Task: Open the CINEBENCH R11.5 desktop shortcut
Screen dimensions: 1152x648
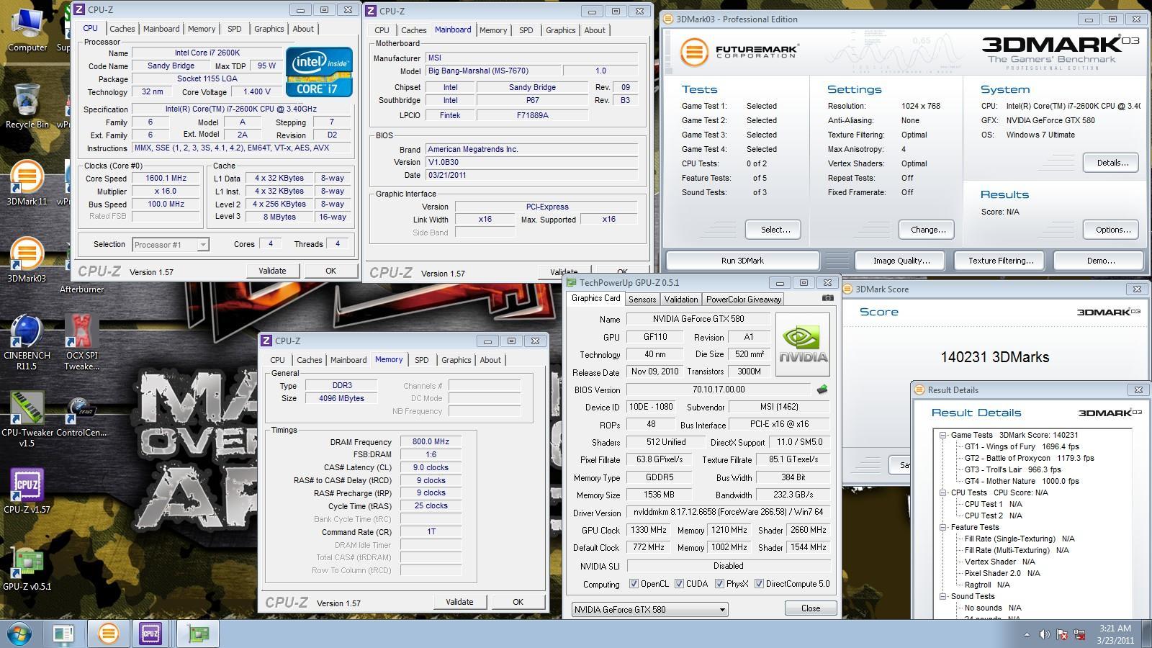Action: click(27, 342)
